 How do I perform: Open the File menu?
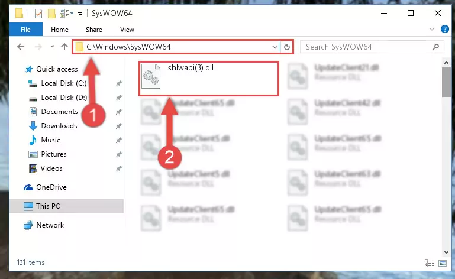25,30
